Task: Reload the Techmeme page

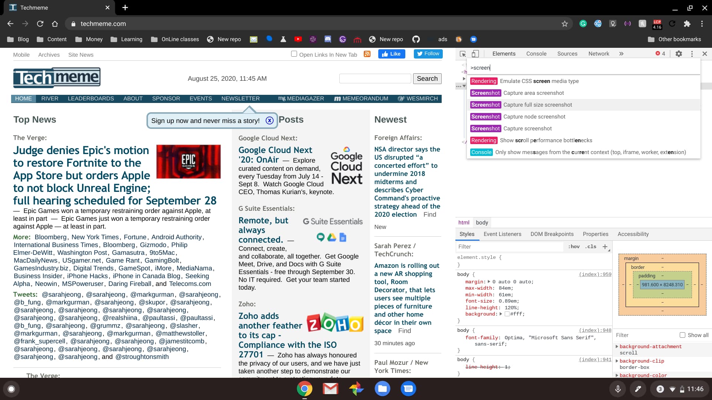Action: click(x=40, y=24)
